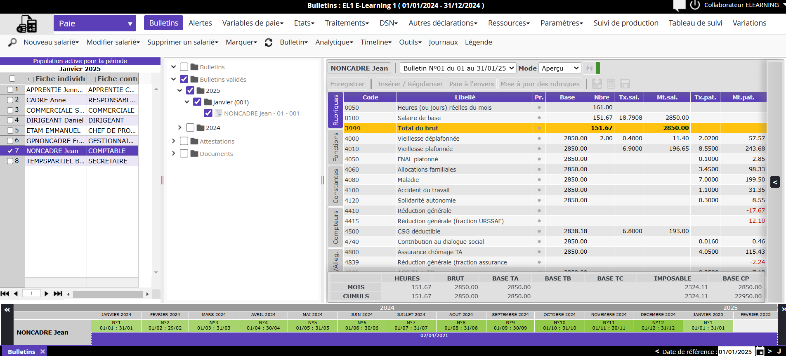Jump to the last page of employees

58,294
